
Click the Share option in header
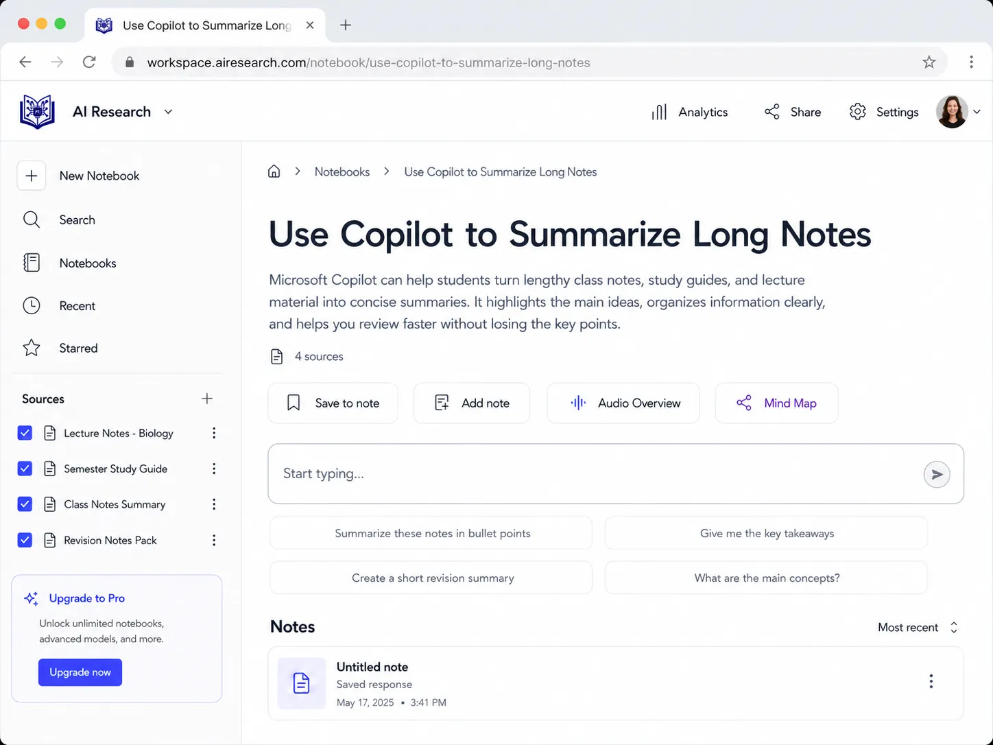[x=793, y=112]
